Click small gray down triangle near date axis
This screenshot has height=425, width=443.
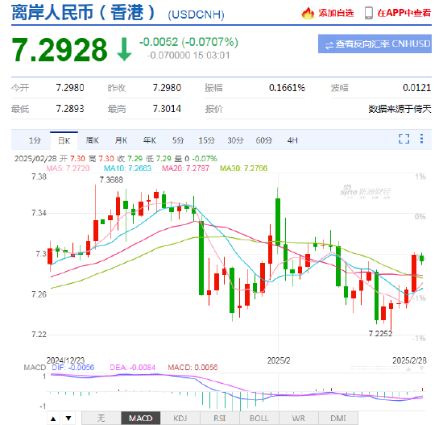click(421, 369)
